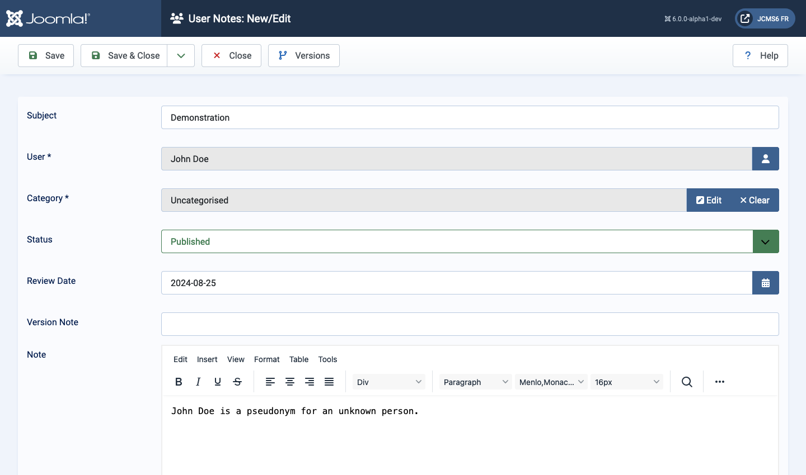This screenshot has width=806, height=475.
Task: Click the Category label
Action: [x=48, y=198]
